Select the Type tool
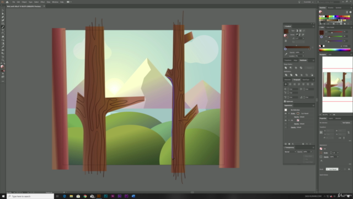Image resolution: width=353 pixels, height=199 pixels. [x=3, y=30]
